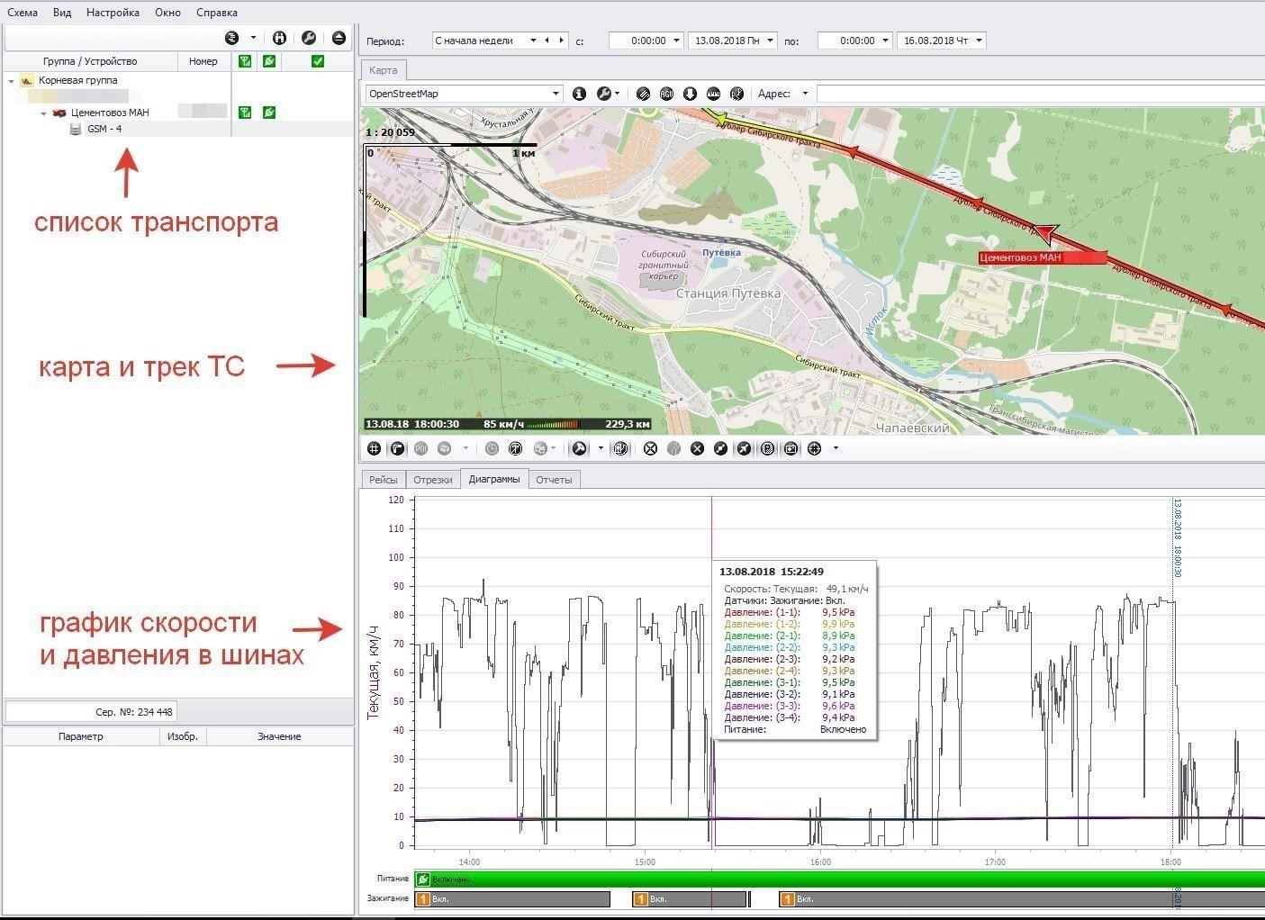Switch to the Отрезки tab
This screenshot has height=920, width=1265.
click(433, 480)
